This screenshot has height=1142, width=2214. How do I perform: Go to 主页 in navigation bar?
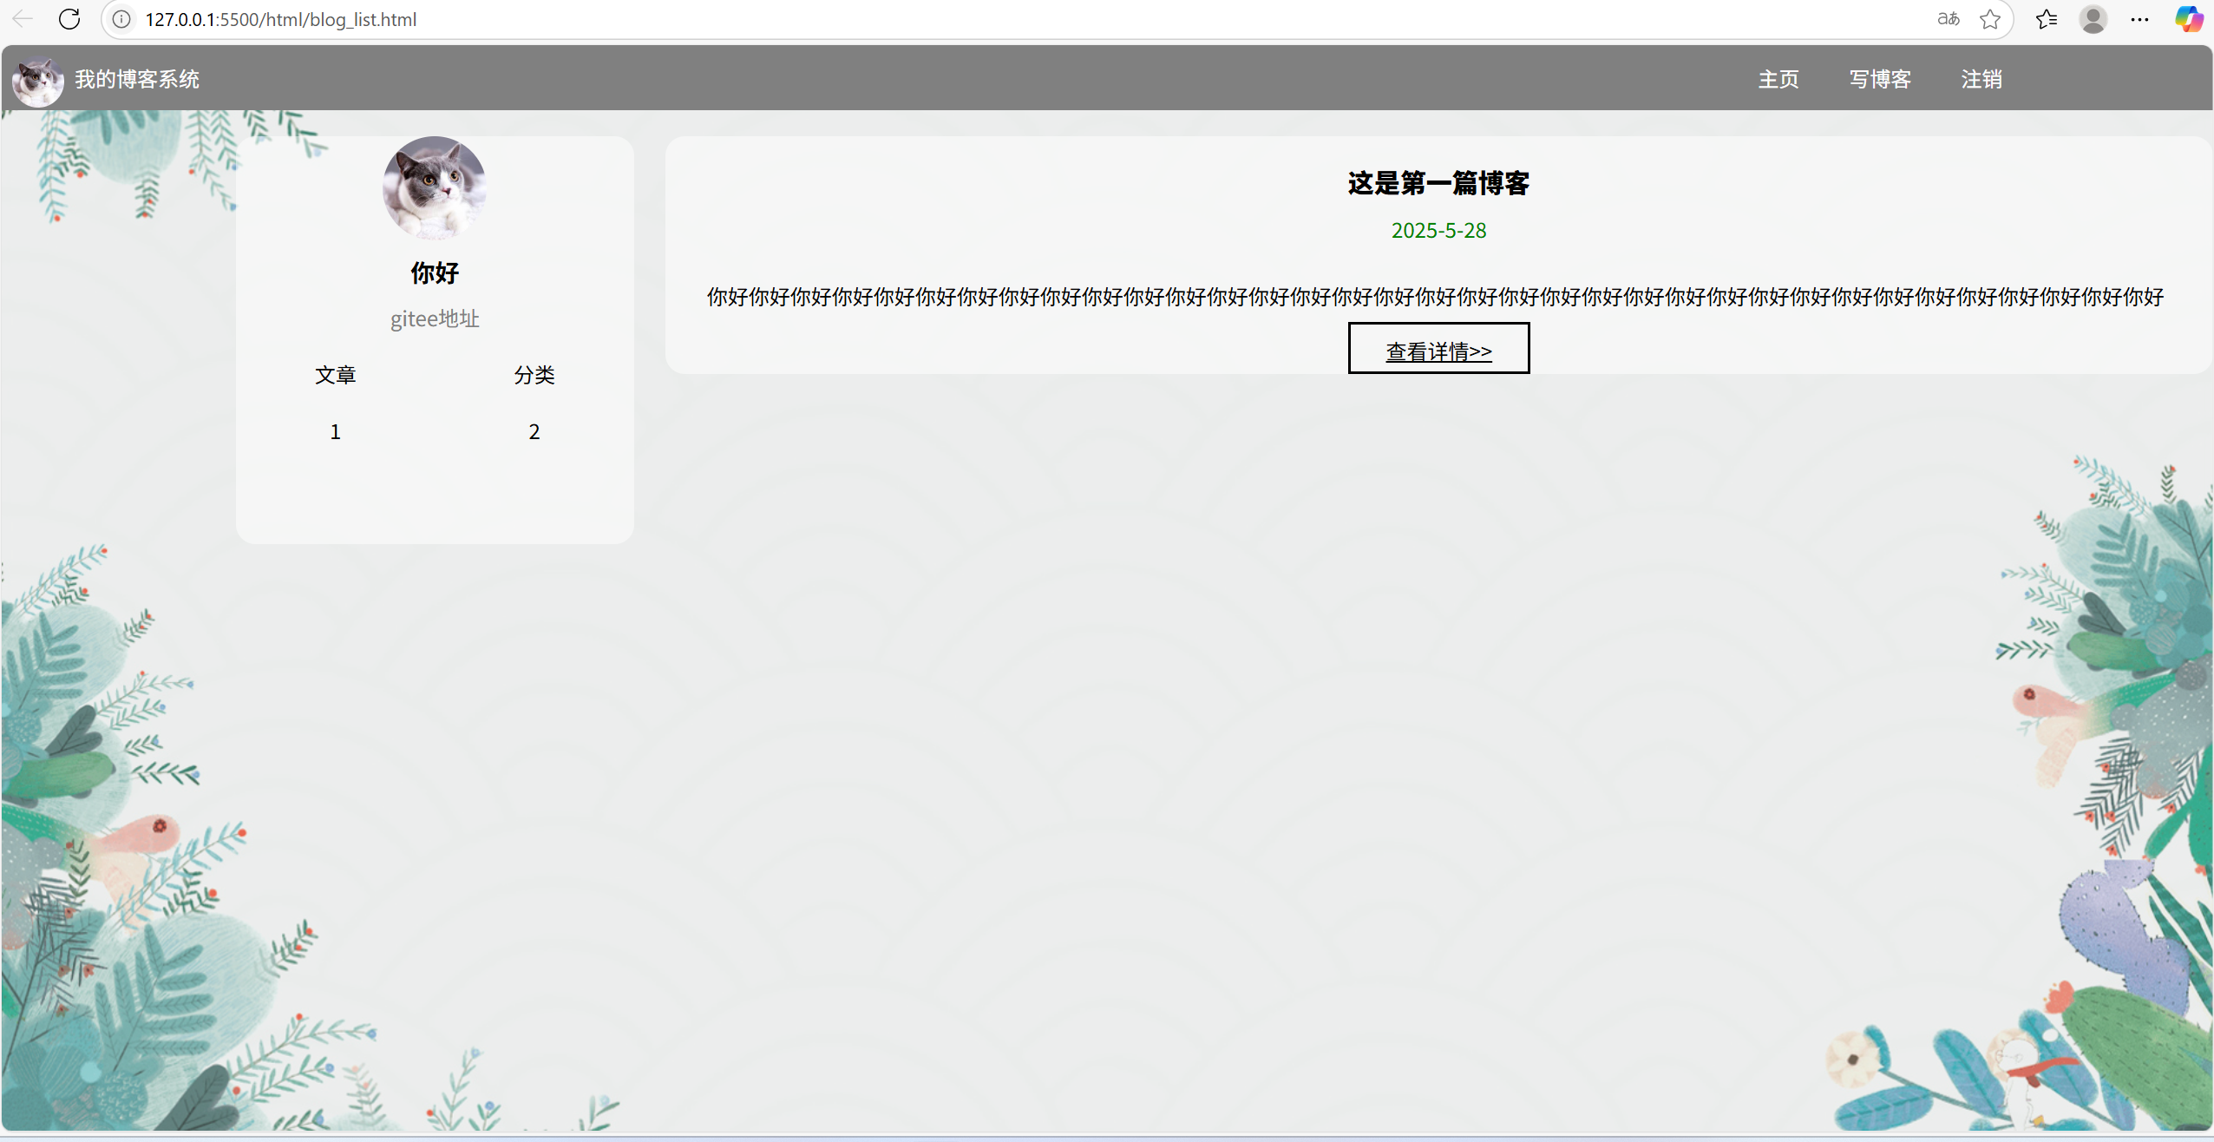[1778, 80]
